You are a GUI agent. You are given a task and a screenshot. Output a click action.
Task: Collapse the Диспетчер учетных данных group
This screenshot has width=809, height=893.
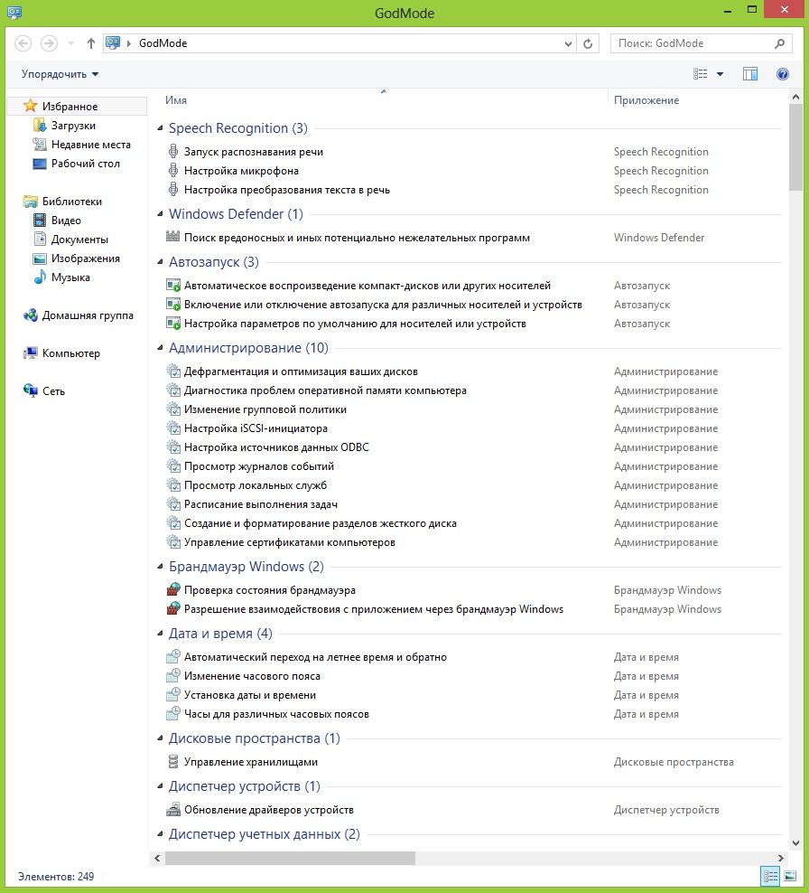pos(160,833)
